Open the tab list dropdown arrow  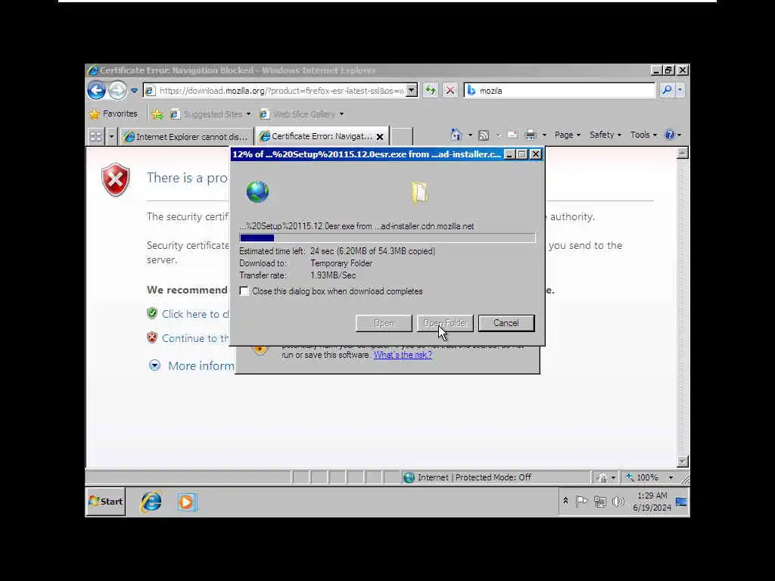(x=111, y=136)
